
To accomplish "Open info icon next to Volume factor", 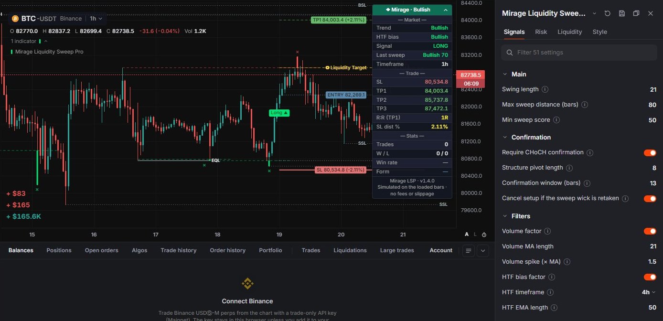I will [x=547, y=231].
